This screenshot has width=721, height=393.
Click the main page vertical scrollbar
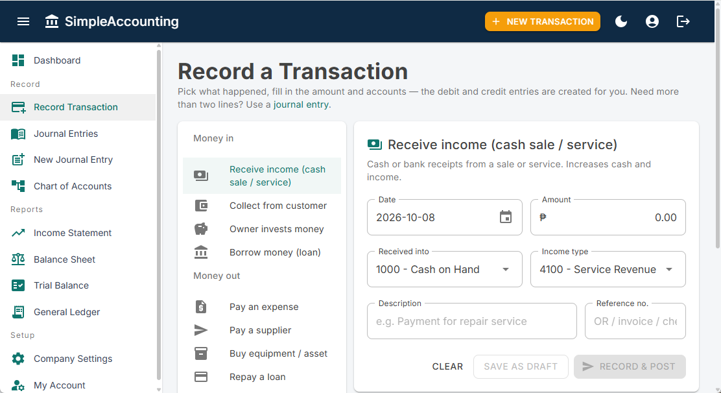[718, 128]
